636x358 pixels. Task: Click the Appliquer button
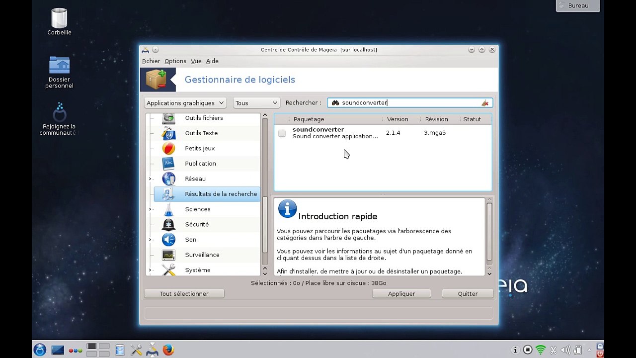click(401, 294)
